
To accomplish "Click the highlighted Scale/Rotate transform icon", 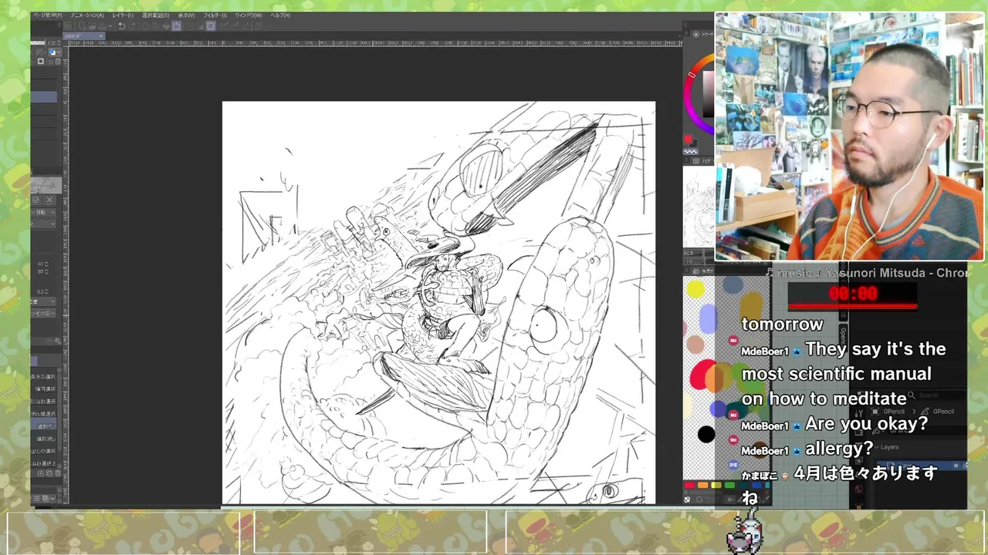I will 177,26.
